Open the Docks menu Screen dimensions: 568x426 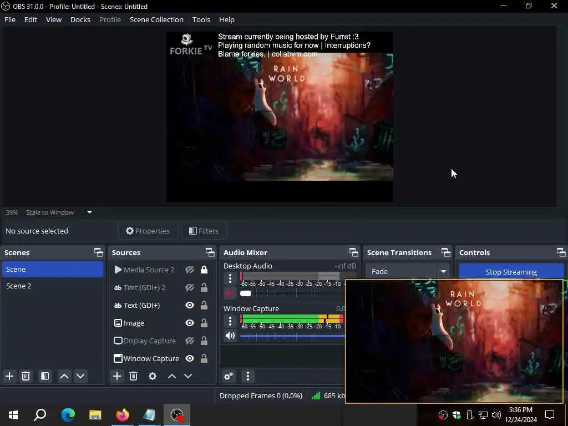(x=80, y=19)
